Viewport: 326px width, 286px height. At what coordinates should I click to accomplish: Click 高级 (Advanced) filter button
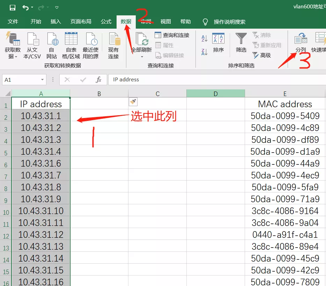[262, 55]
